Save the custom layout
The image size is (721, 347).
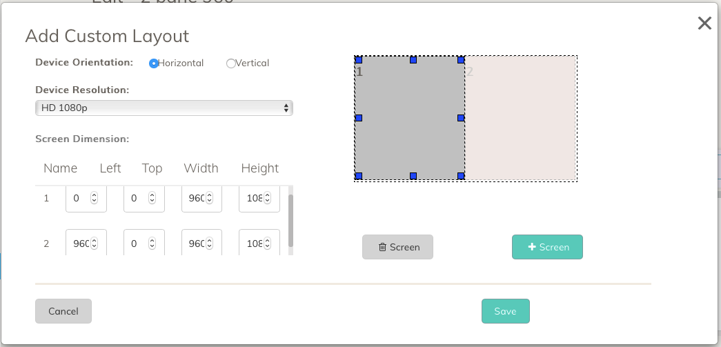click(505, 311)
